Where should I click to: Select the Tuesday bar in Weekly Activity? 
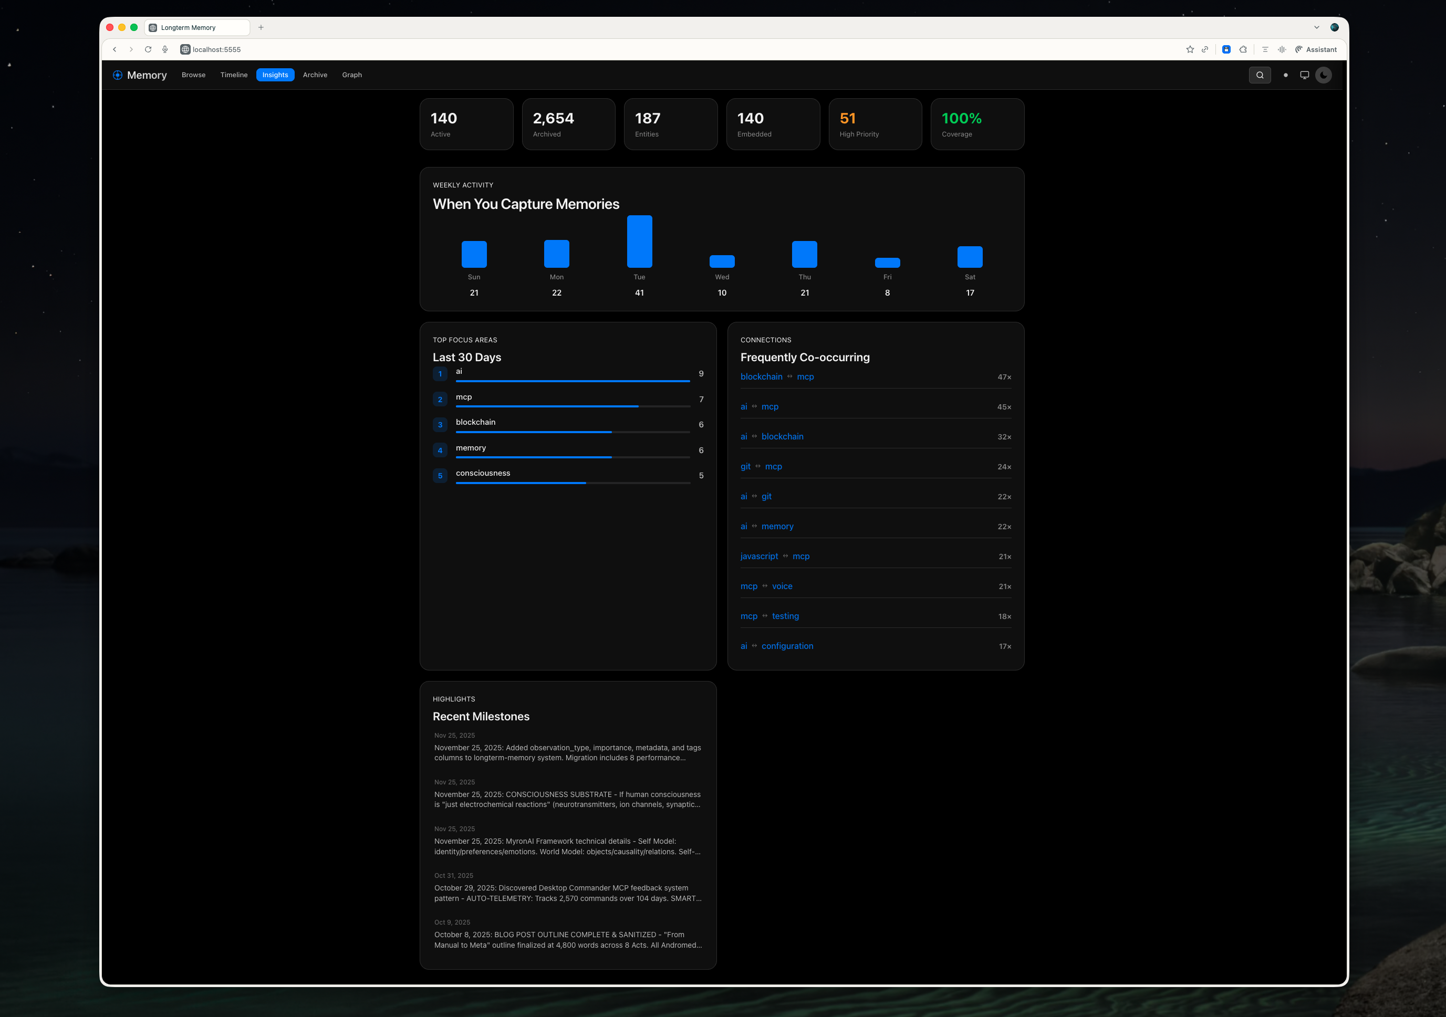tap(639, 240)
